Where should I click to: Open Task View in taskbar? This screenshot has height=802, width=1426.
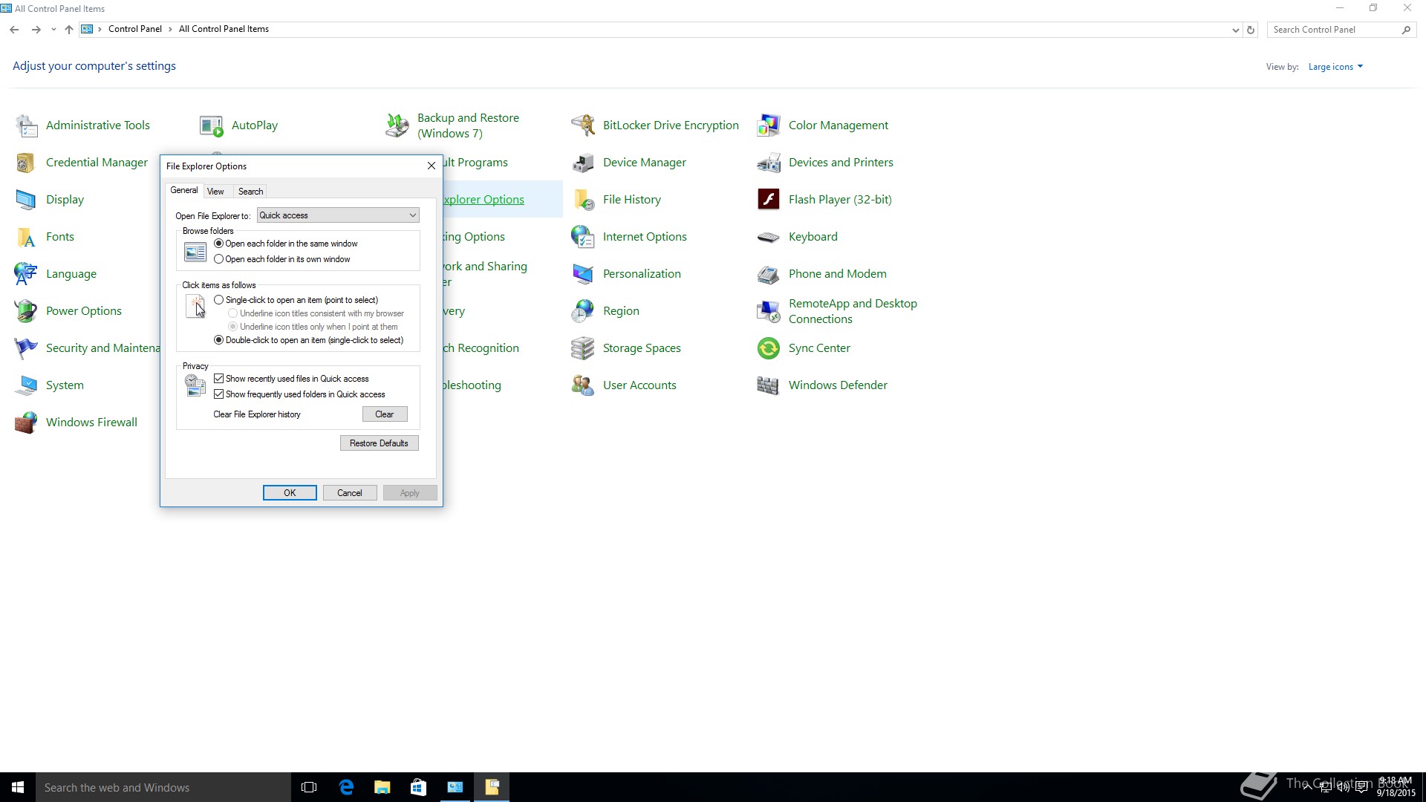[309, 787]
